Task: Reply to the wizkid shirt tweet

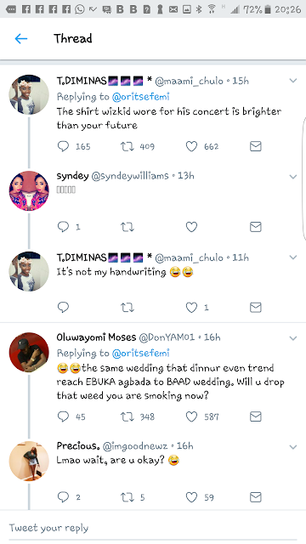Action: (63, 146)
